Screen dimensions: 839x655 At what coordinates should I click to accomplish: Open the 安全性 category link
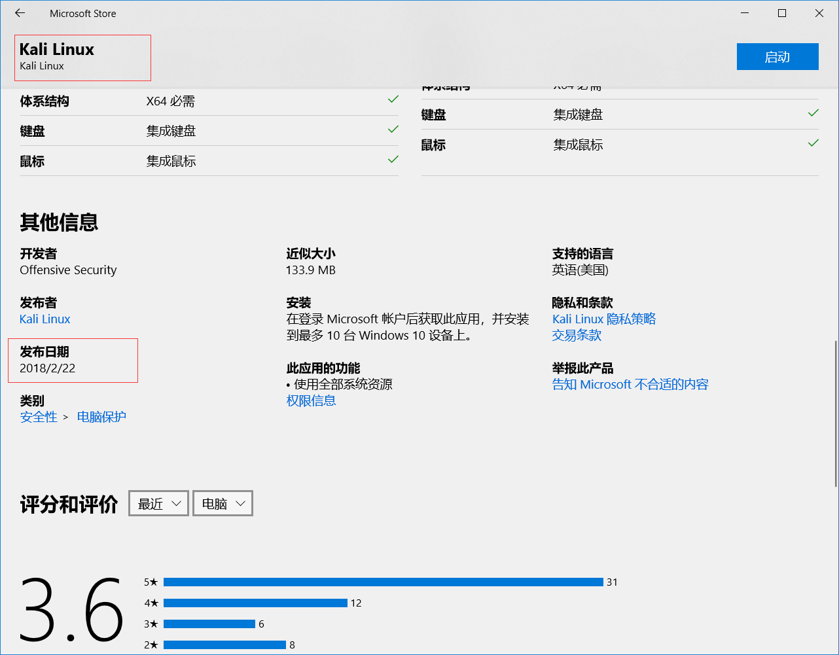point(39,417)
